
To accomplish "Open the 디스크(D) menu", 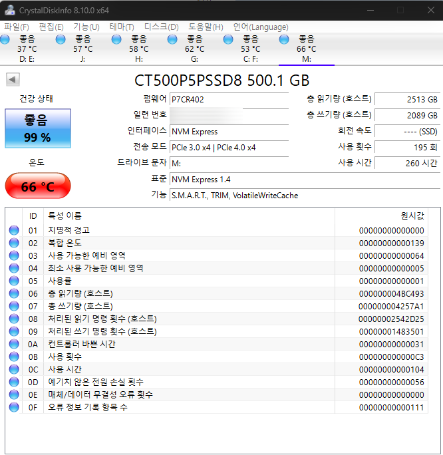I will coord(161,27).
